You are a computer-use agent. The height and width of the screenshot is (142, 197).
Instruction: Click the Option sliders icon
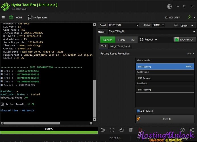[x=176, y=26]
